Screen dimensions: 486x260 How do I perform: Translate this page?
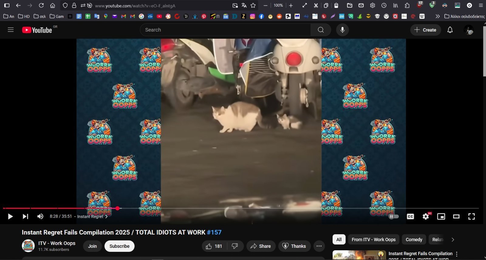point(244,5)
